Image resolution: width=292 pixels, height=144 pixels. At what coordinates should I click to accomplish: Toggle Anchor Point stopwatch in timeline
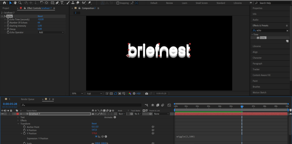click(25, 127)
